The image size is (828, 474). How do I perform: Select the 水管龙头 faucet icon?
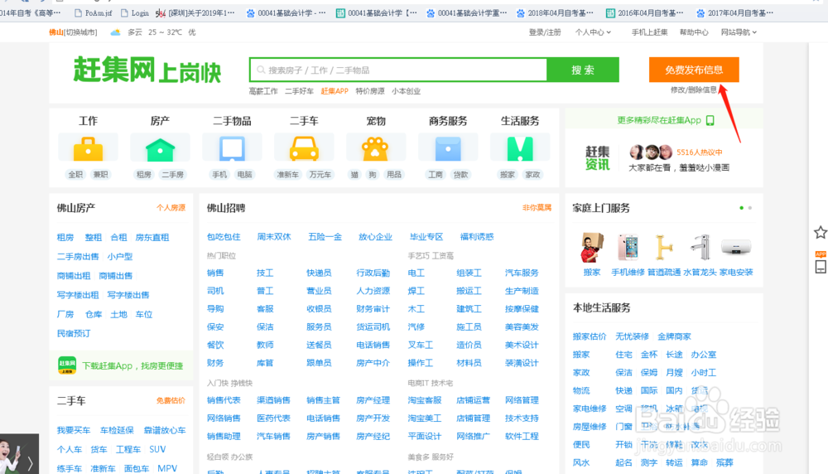pyautogui.click(x=700, y=247)
